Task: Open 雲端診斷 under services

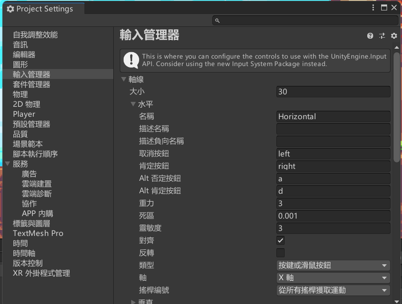Action: (37, 194)
